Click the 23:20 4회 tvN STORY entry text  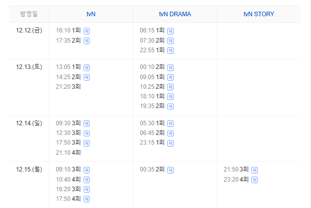pos(236,180)
